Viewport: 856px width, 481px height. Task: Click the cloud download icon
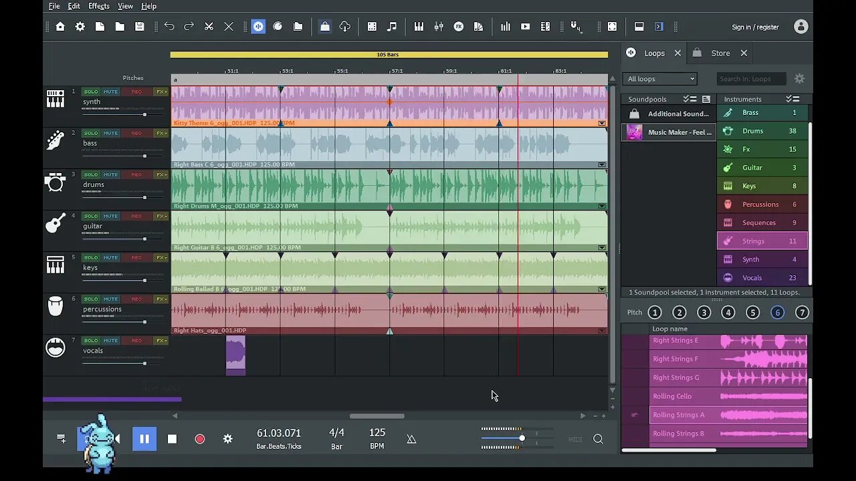tap(345, 27)
